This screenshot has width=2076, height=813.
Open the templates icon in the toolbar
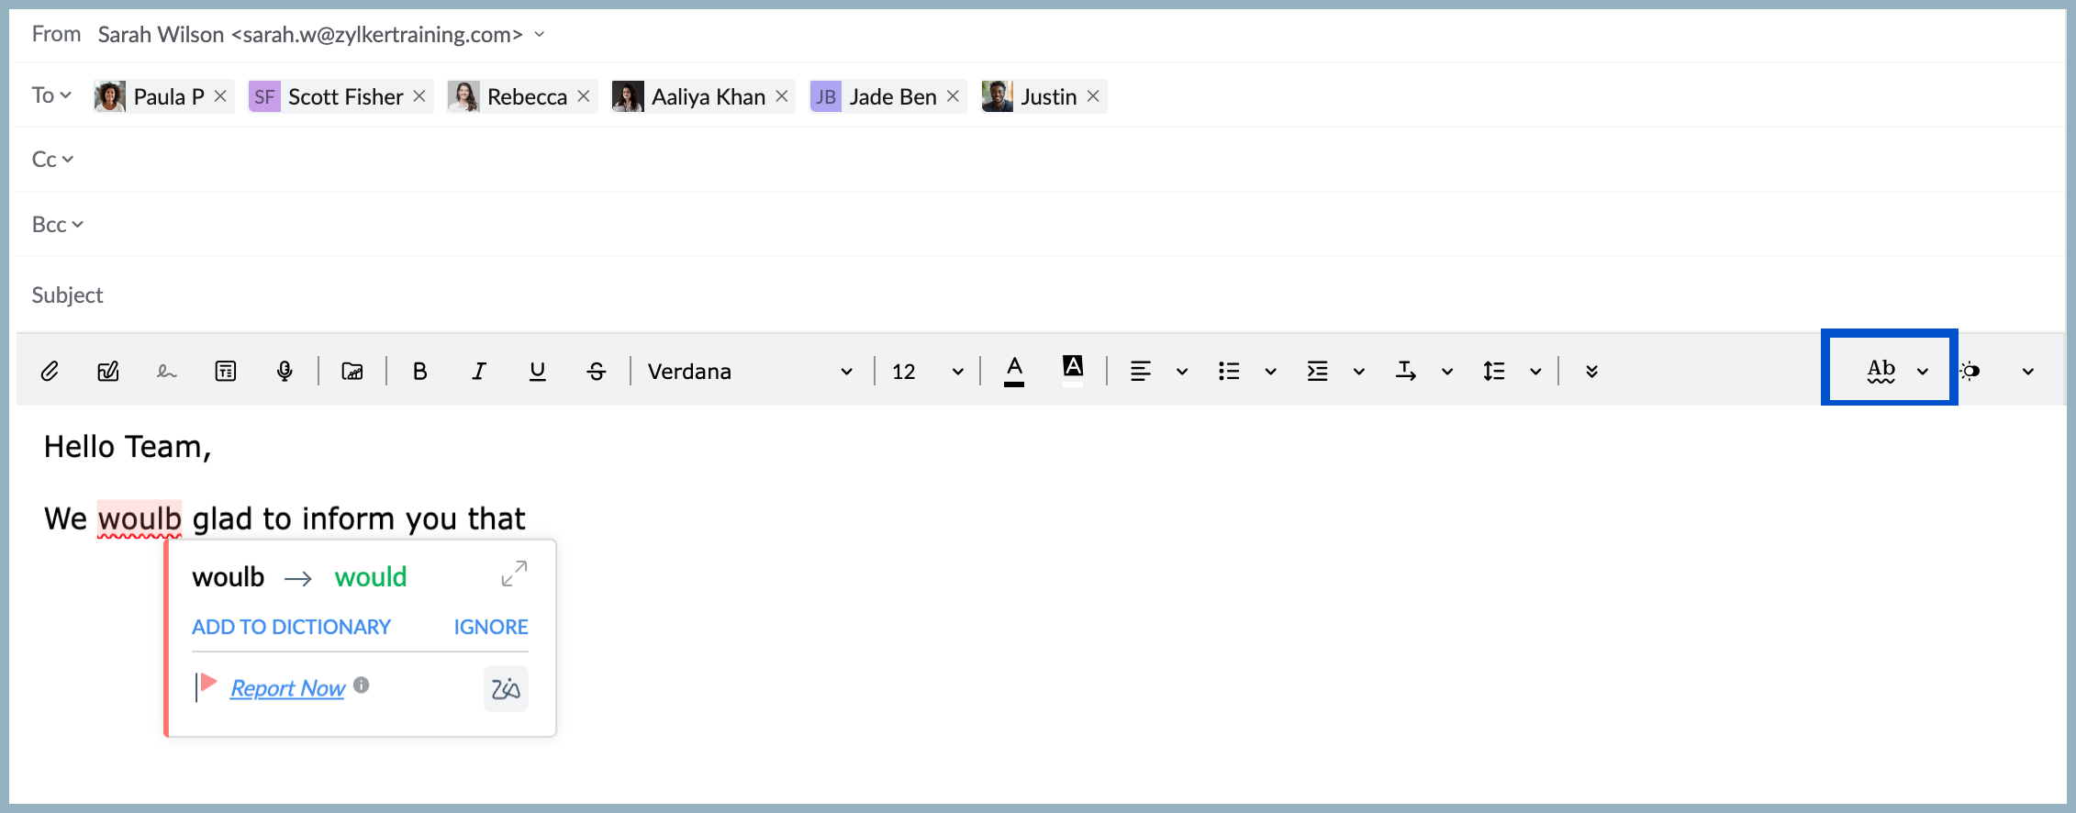coord(225,371)
